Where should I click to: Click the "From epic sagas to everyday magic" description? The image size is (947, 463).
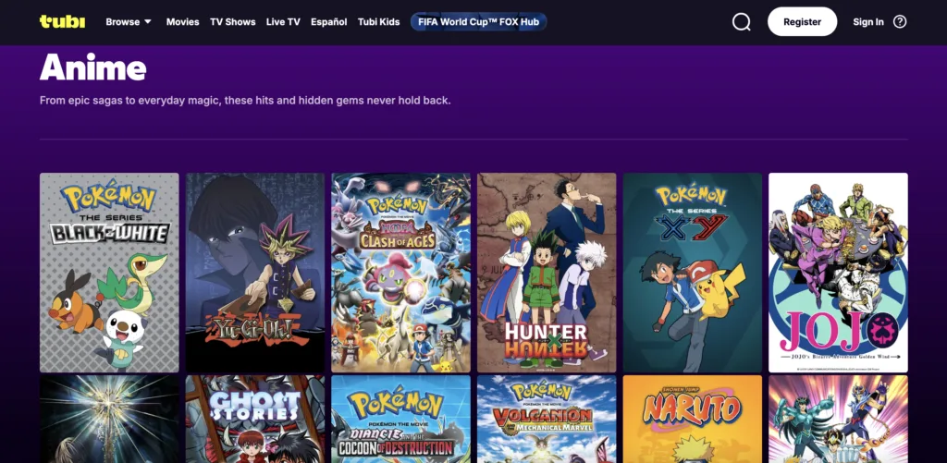click(x=245, y=100)
